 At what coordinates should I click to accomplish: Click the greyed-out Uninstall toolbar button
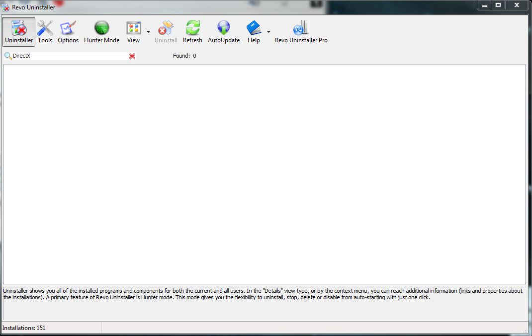[x=166, y=31]
